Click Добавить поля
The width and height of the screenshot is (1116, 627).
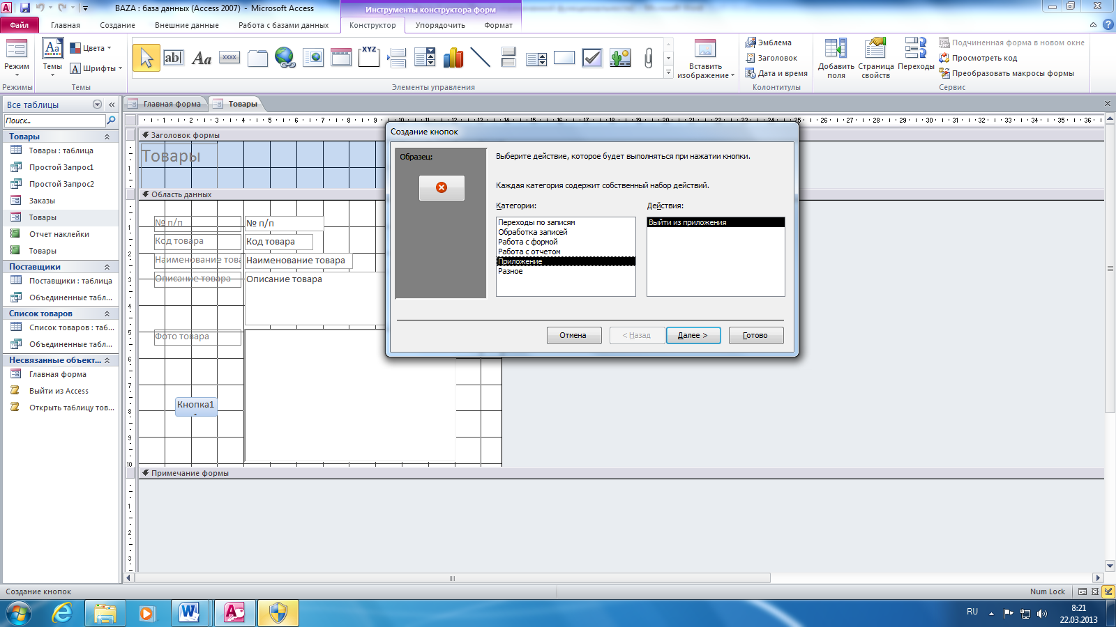[836, 59]
